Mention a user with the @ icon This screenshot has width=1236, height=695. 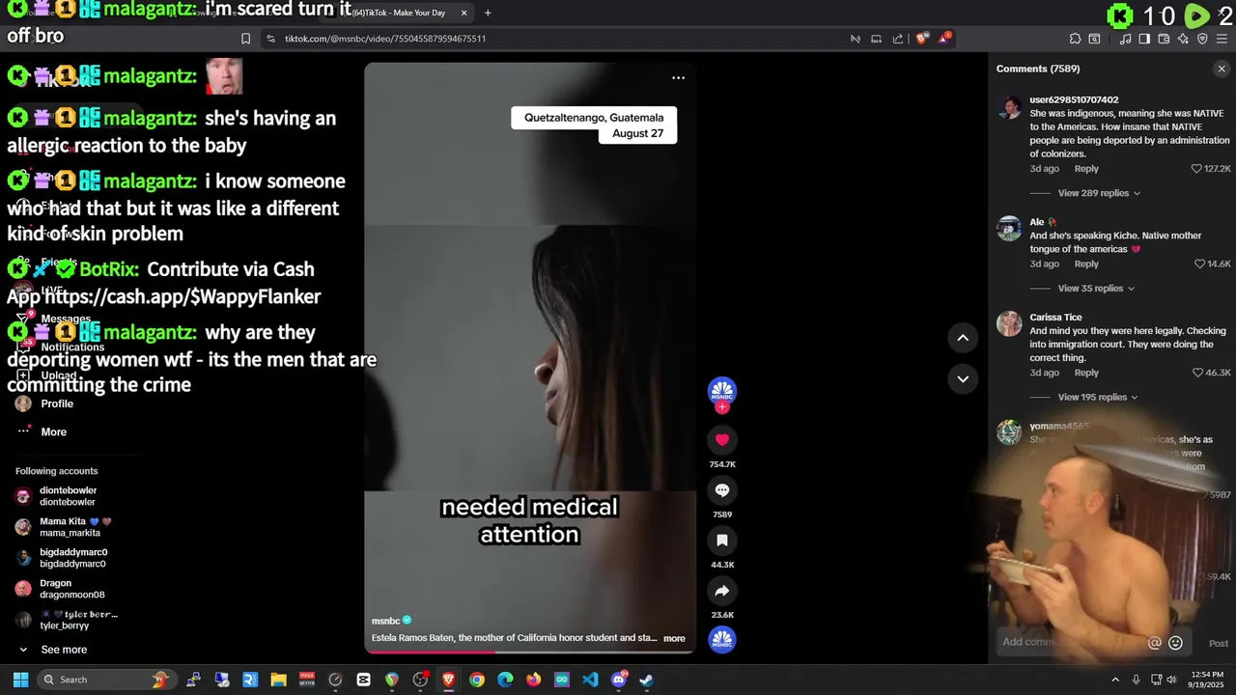tap(1154, 643)
